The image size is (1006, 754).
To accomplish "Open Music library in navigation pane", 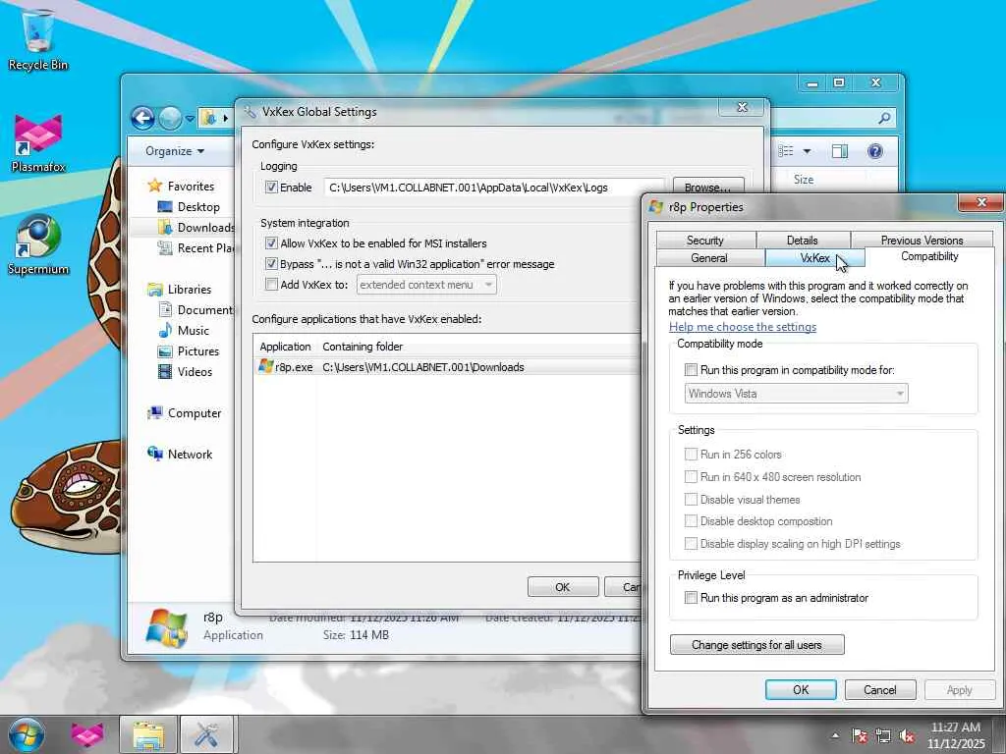I will [x=193, y=331].
